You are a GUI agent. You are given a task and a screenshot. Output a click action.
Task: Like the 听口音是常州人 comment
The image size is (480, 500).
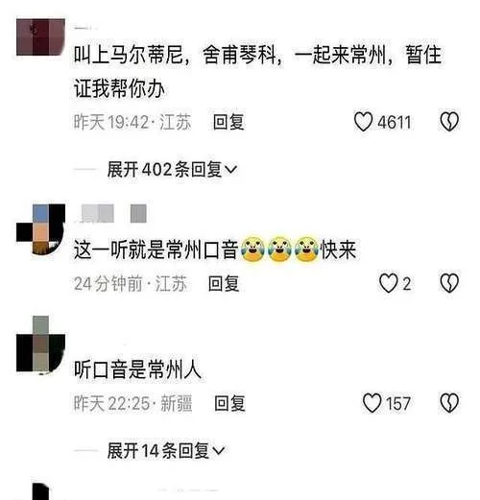372,403
